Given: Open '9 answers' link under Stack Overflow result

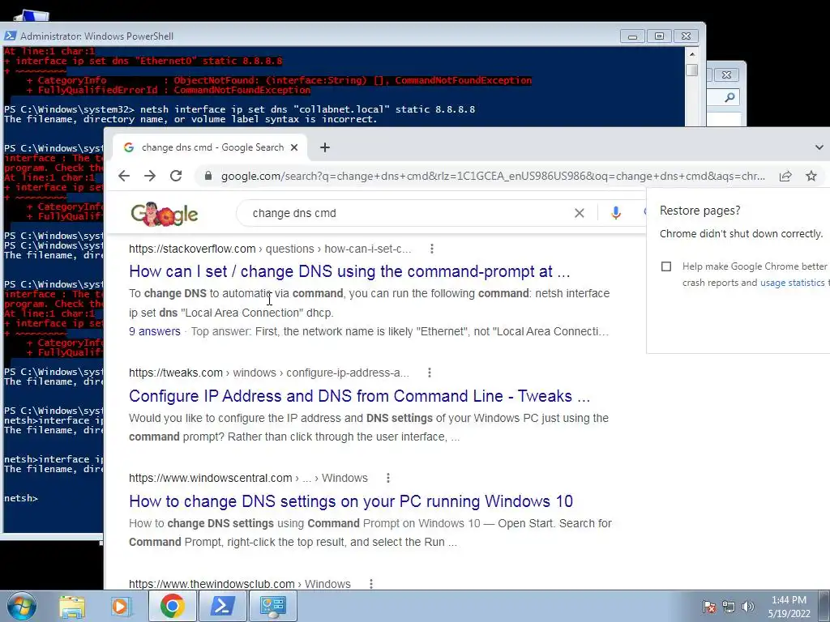Looking at the screenshot, I should (155, 331).
